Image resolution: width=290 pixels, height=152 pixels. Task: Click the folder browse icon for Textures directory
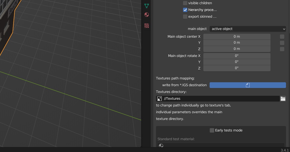click(283, 99)
